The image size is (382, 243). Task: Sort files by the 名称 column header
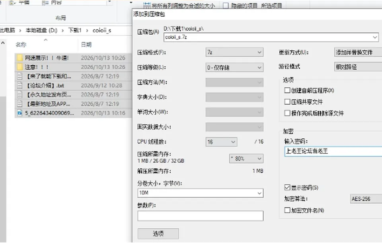click(x=21, y=45)
